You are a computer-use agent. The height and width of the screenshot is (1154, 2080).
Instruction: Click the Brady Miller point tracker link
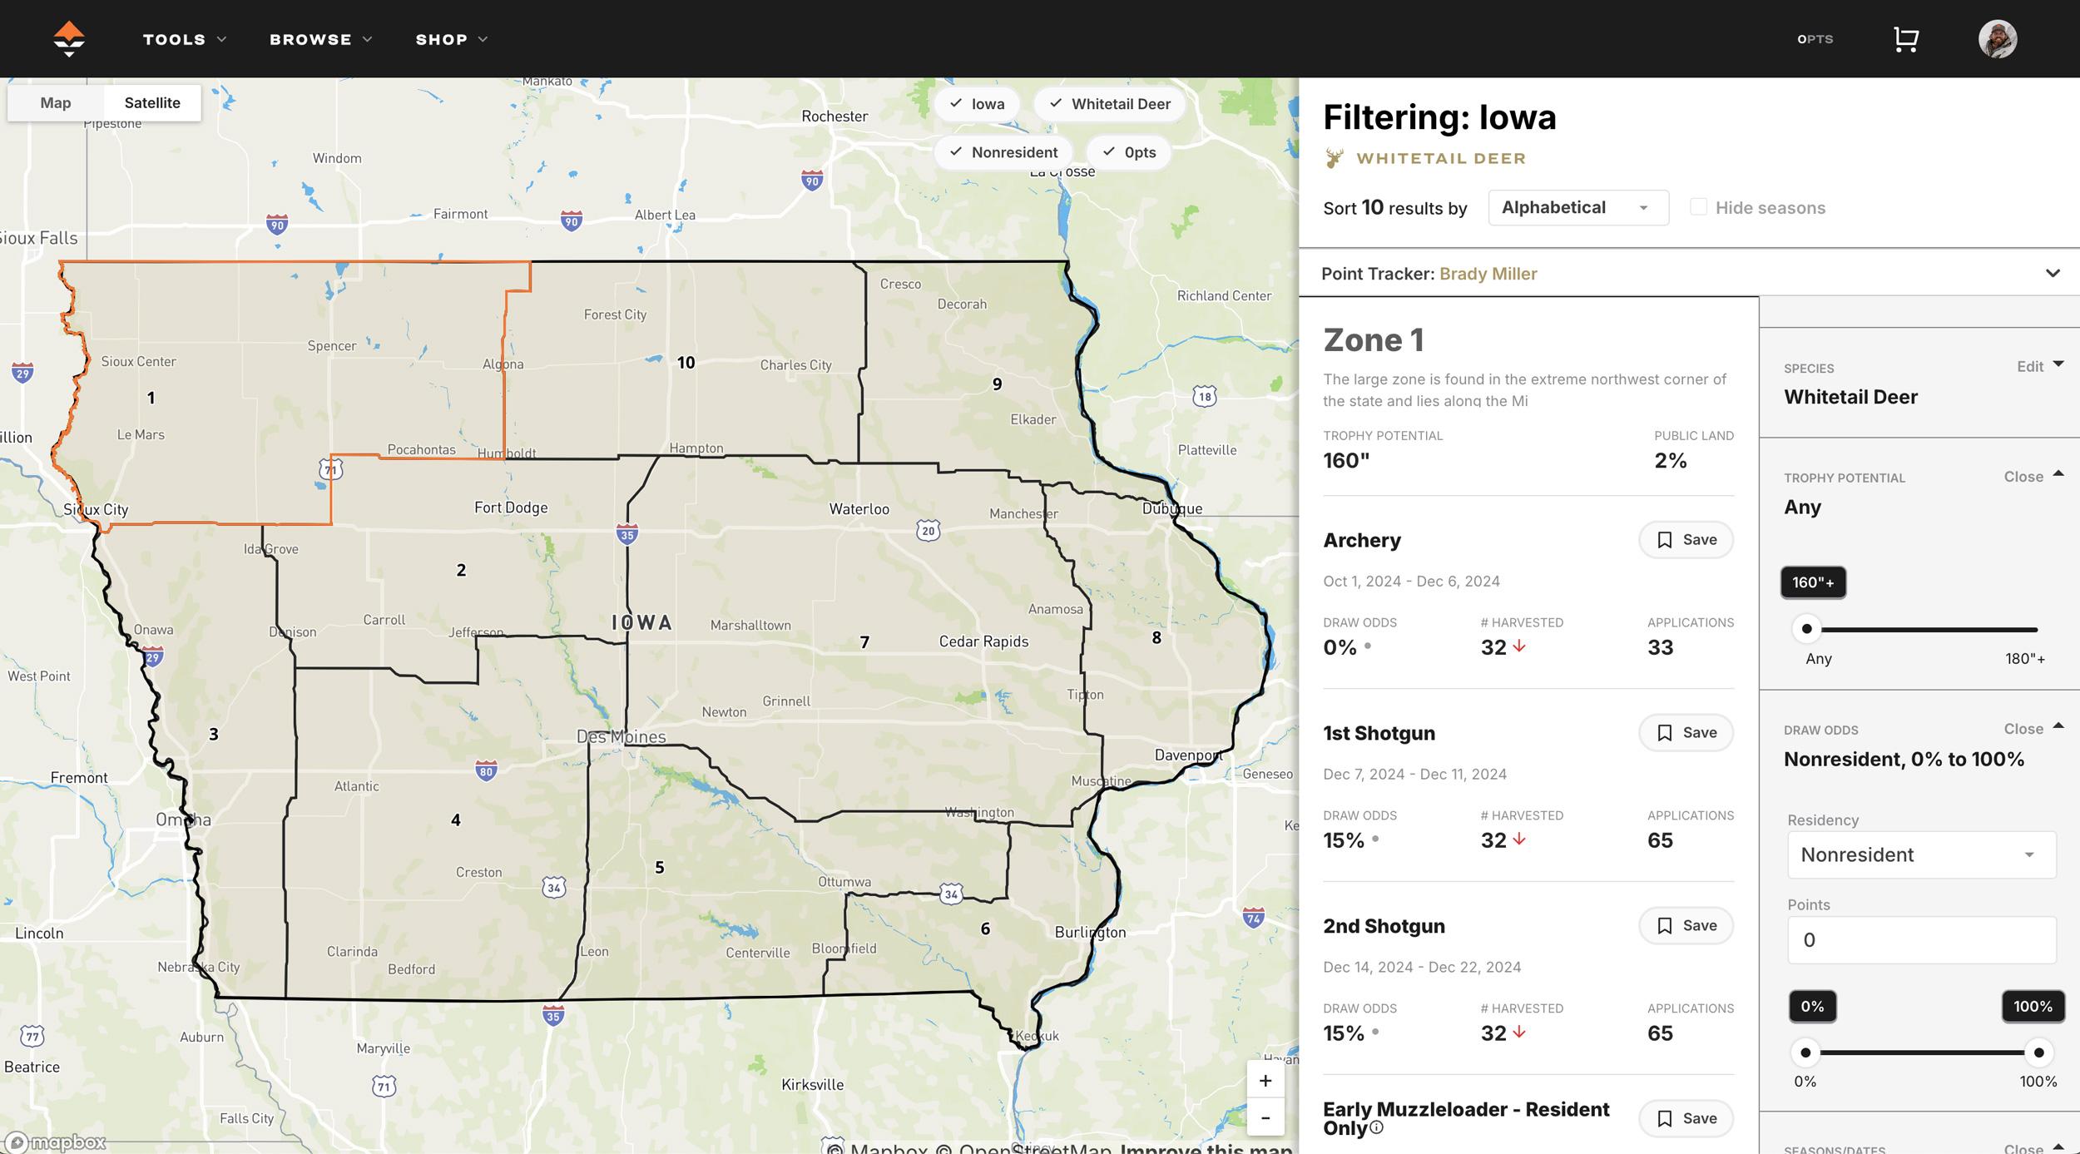click(x=1487, y=273)
